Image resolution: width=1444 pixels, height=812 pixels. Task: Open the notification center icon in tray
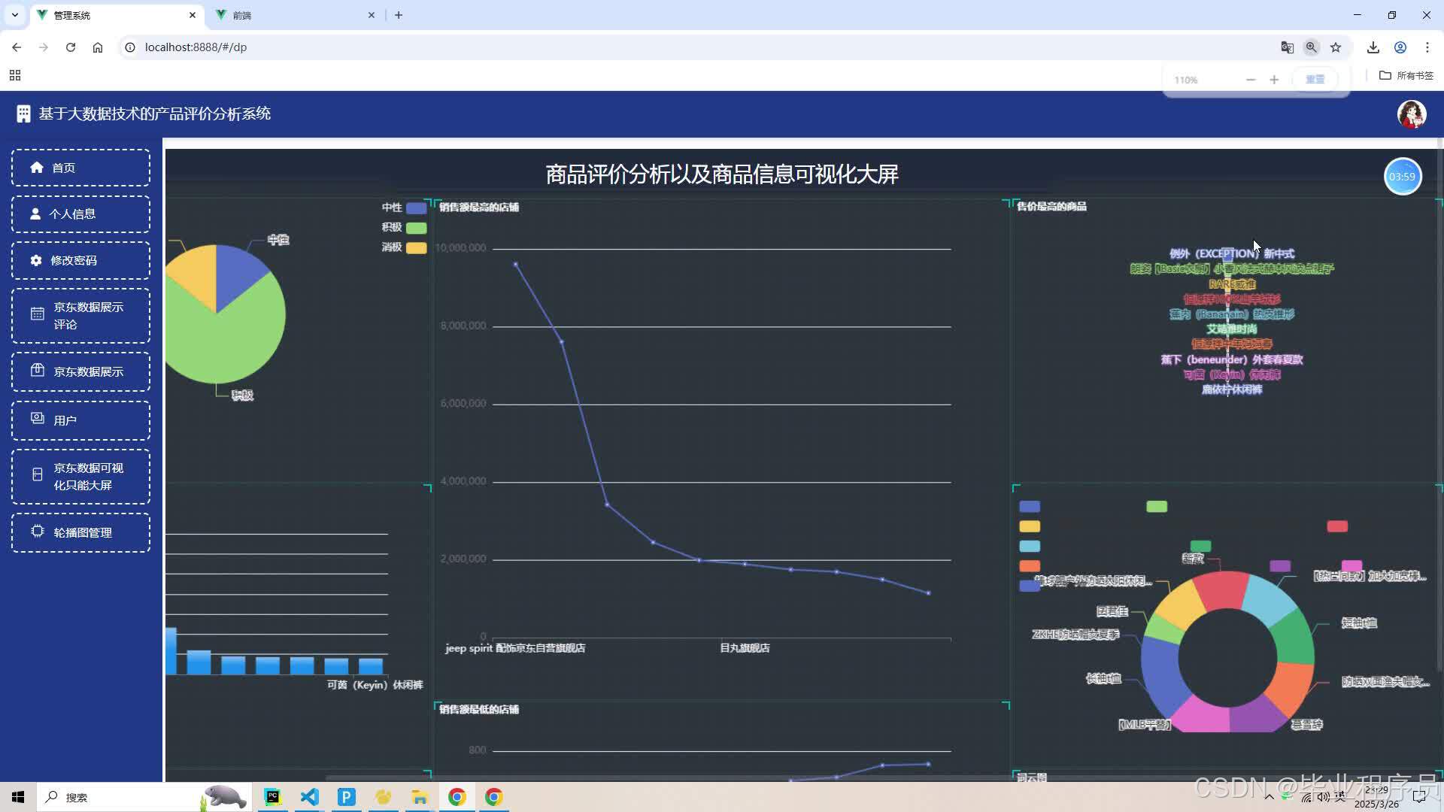click(x=1419, y=797)
